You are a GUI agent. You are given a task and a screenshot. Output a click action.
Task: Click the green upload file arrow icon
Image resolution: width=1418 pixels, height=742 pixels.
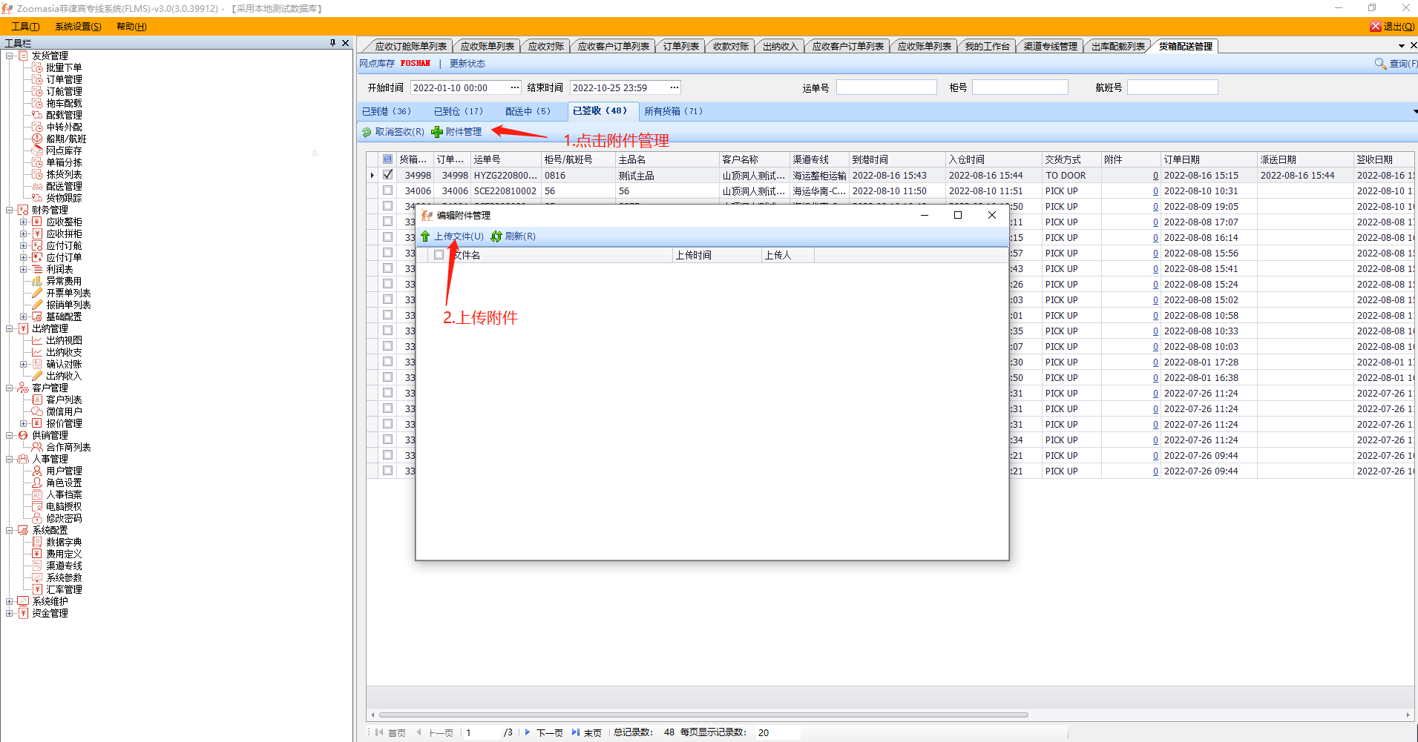point(425,236)
